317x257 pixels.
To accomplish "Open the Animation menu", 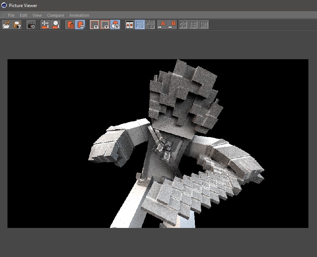I will point(79,15).
